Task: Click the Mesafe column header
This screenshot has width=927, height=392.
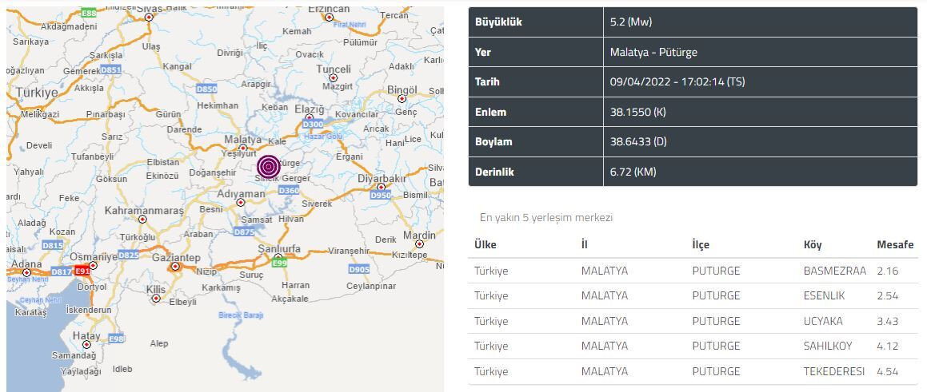Action: 894,244
